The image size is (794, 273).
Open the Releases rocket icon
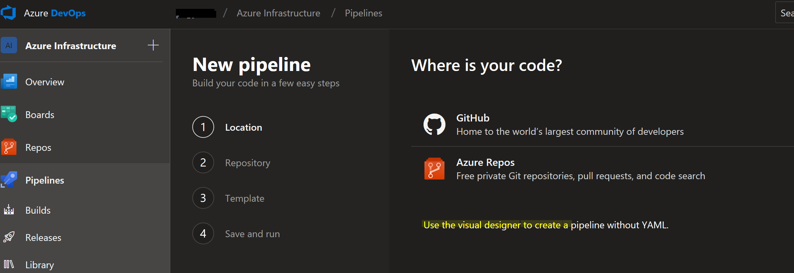coord(9,237)
